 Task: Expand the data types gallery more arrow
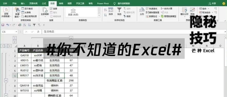(x=99, y=15)
